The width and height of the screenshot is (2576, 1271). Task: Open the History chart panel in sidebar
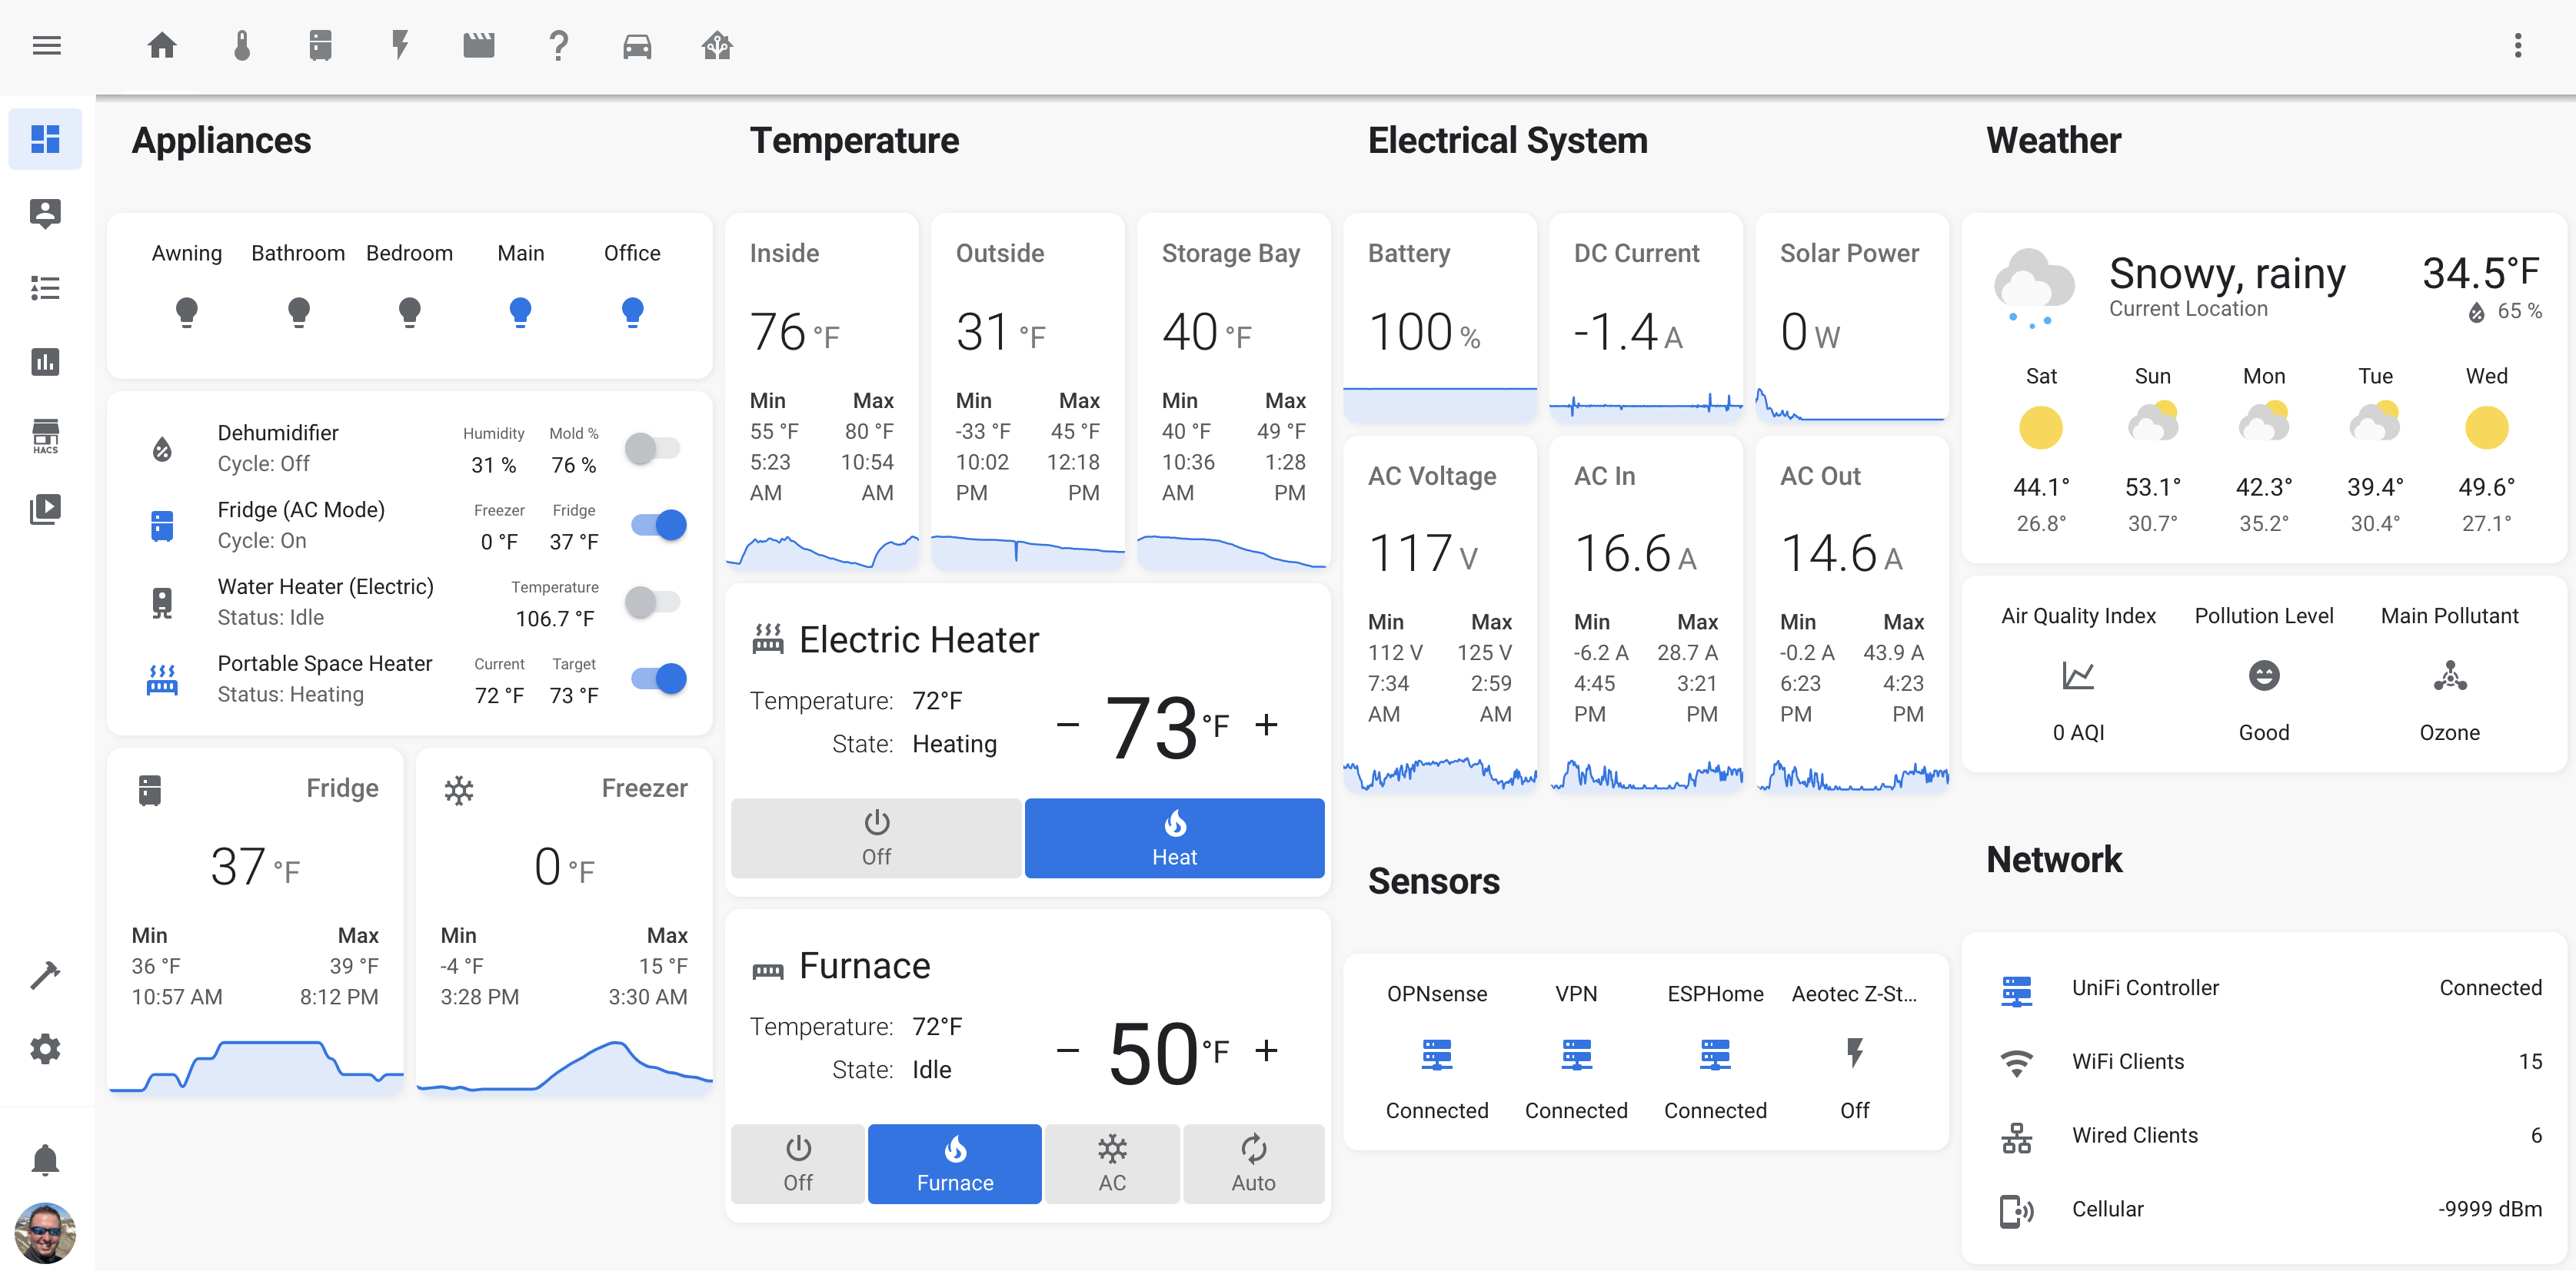tap(45, 362)
